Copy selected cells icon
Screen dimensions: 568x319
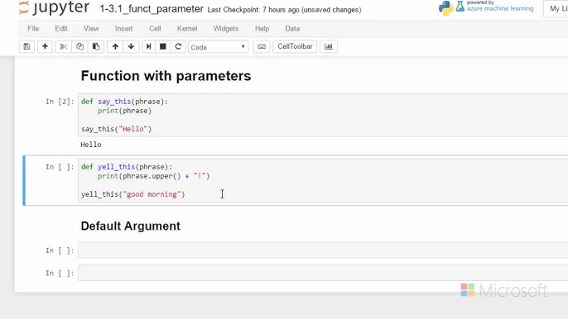[79, 46]
